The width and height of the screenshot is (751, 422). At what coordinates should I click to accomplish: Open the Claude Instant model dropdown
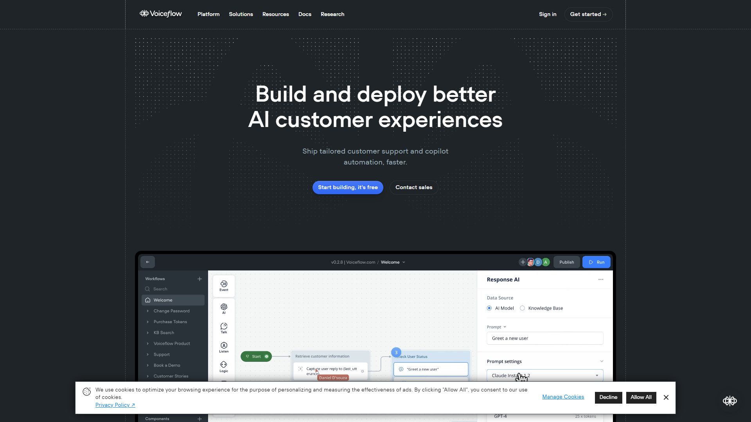click(544, 375)
